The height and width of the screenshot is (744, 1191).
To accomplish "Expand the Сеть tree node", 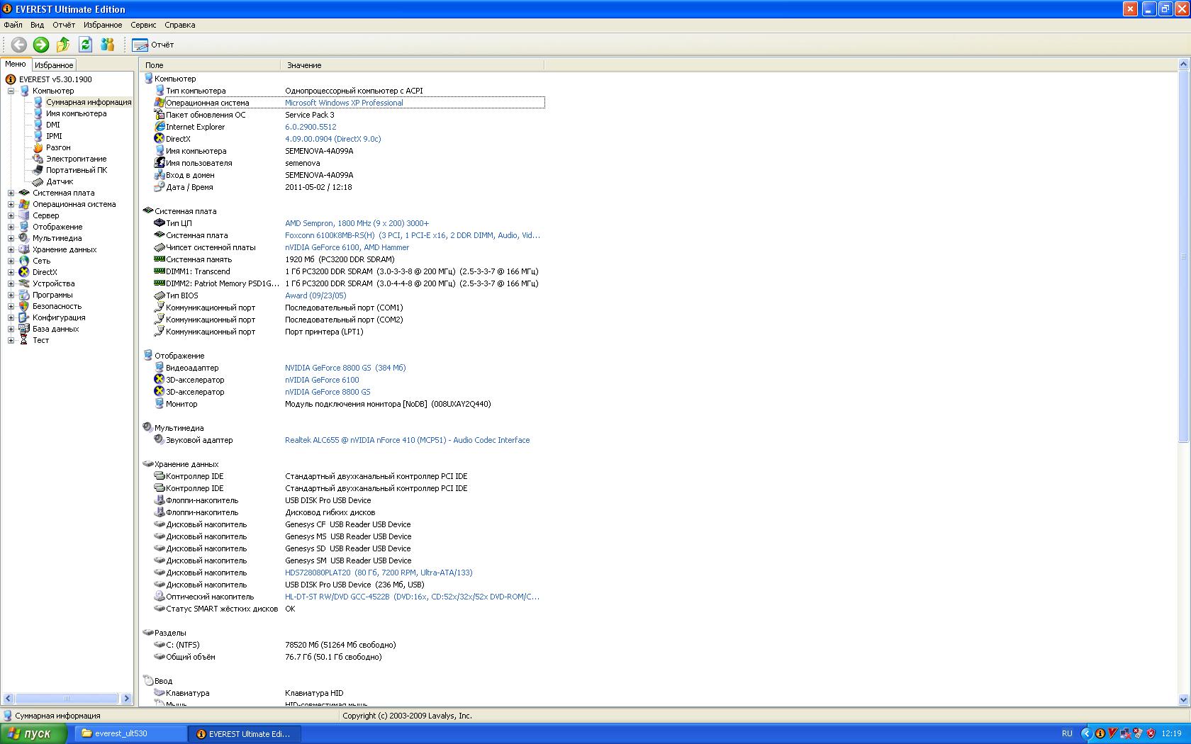I will coord(11,261).
